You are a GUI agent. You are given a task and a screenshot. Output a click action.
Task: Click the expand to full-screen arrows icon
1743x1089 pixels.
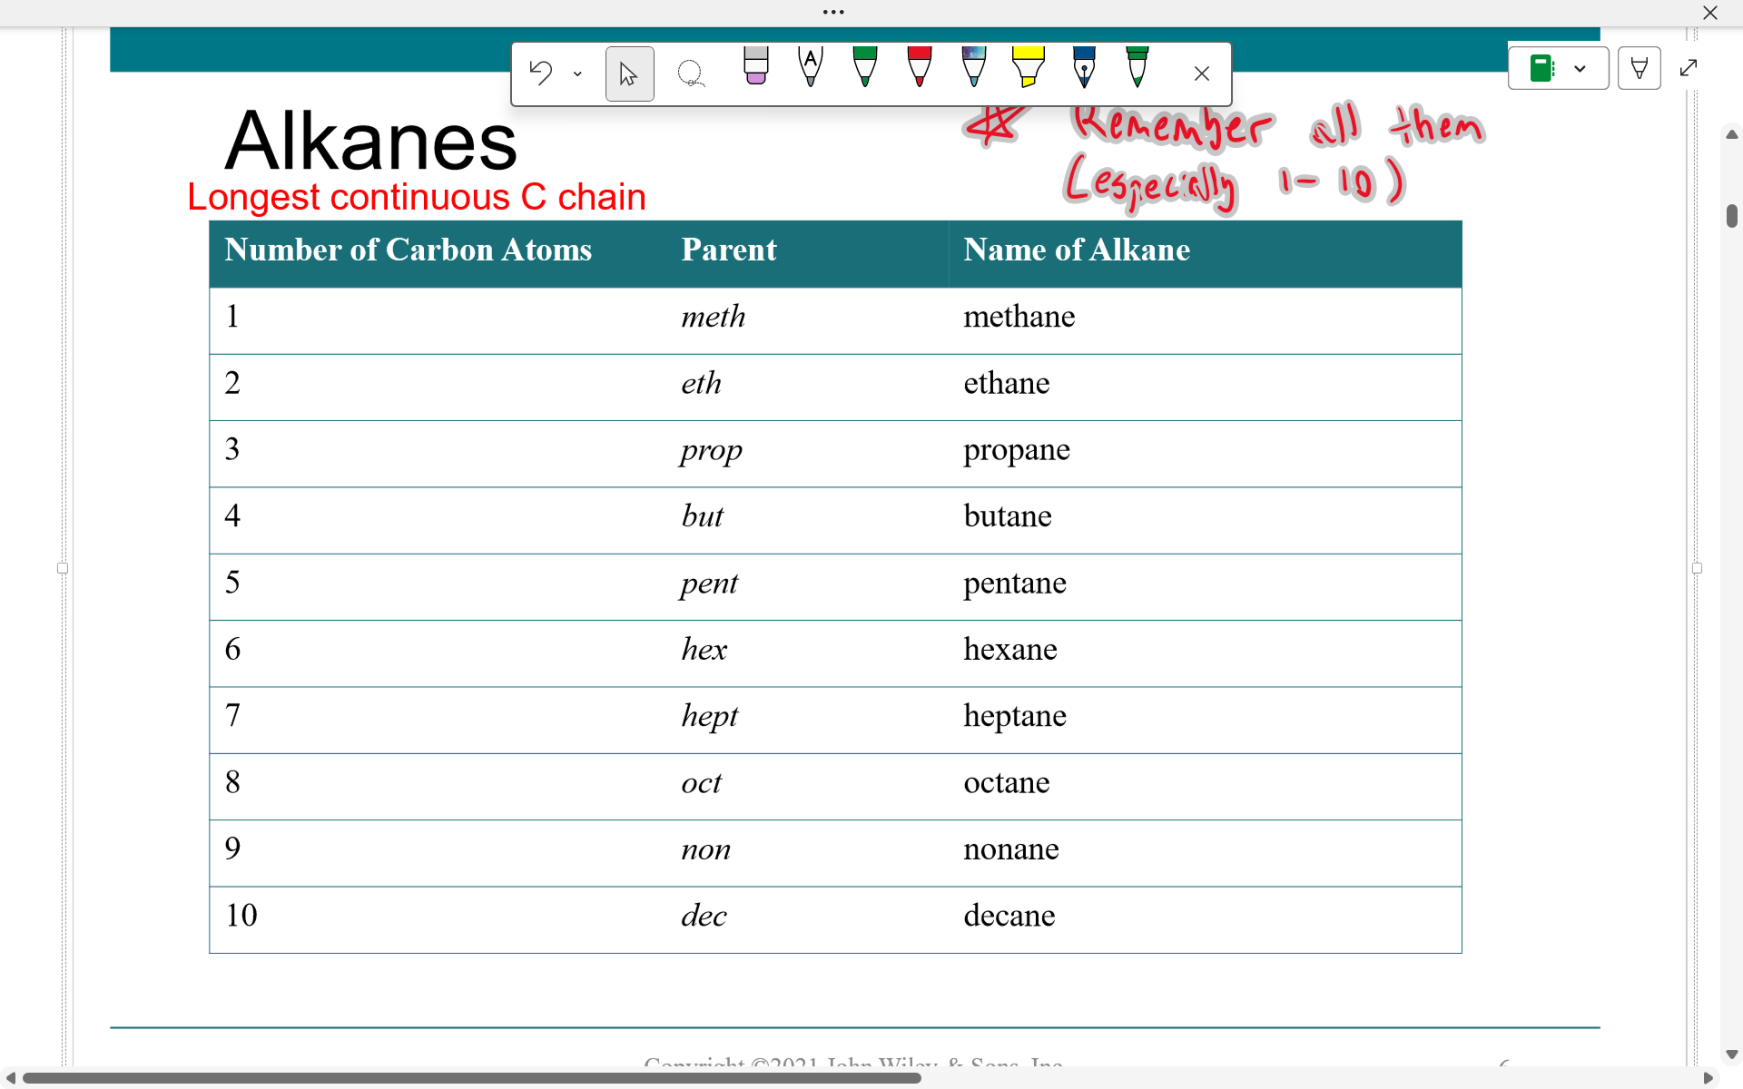[x=1689, y=68]
